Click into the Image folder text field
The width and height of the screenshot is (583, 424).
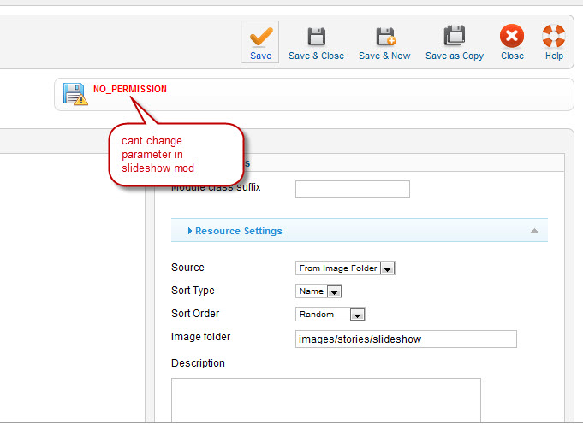[x=406, y=339]
